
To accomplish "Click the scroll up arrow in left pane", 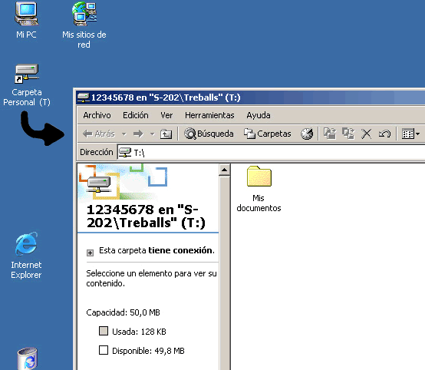I will click(x=225, y=170).
